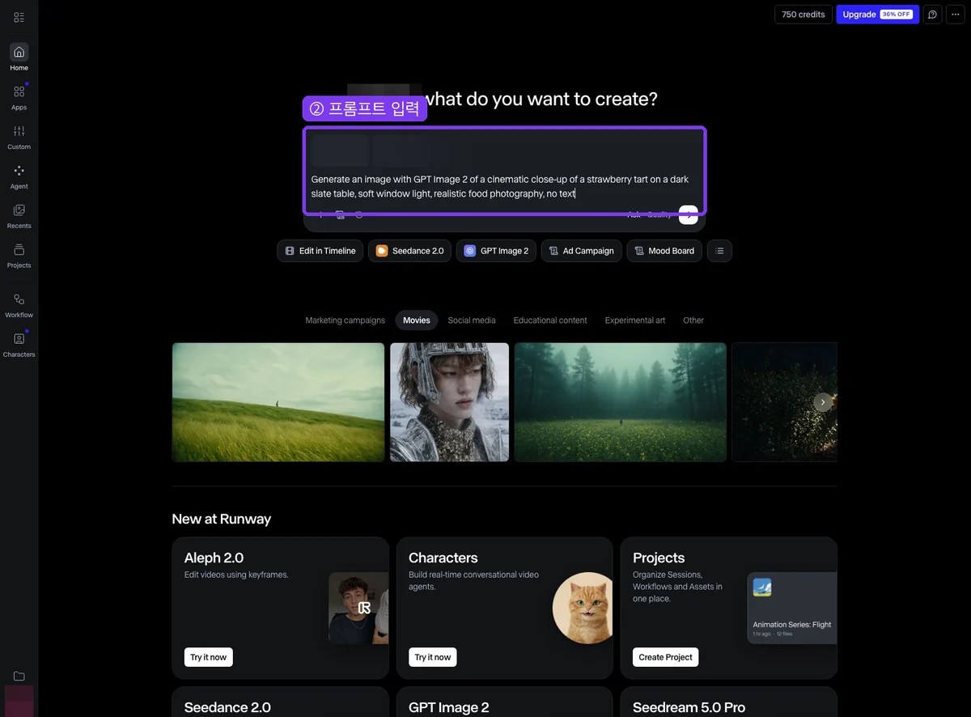This screenshot has height=717, width=971.
Task: Launch the Agent from the sidebar
Action: pyautogui.click(x=19, y=176)
